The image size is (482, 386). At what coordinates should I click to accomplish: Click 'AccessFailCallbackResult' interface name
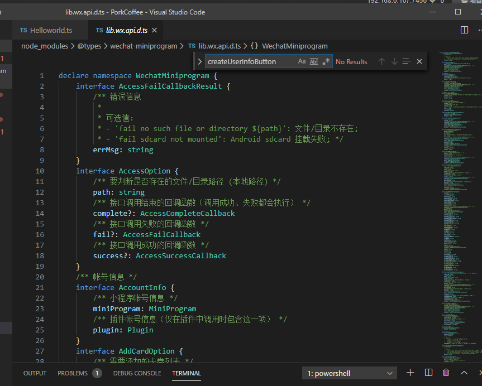170,86
